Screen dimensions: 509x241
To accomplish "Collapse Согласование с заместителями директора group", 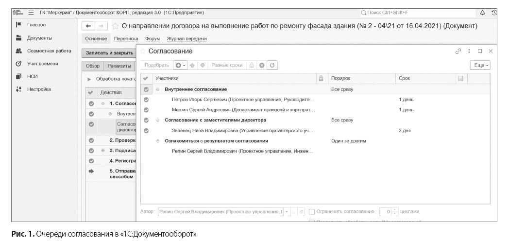I will [158, 120].
